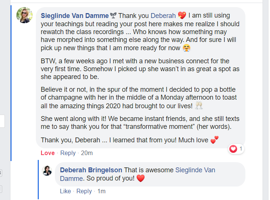270x200 pixels.
Task: Like Deberah Bringelson's reply
Action: [x=65, y=191]
